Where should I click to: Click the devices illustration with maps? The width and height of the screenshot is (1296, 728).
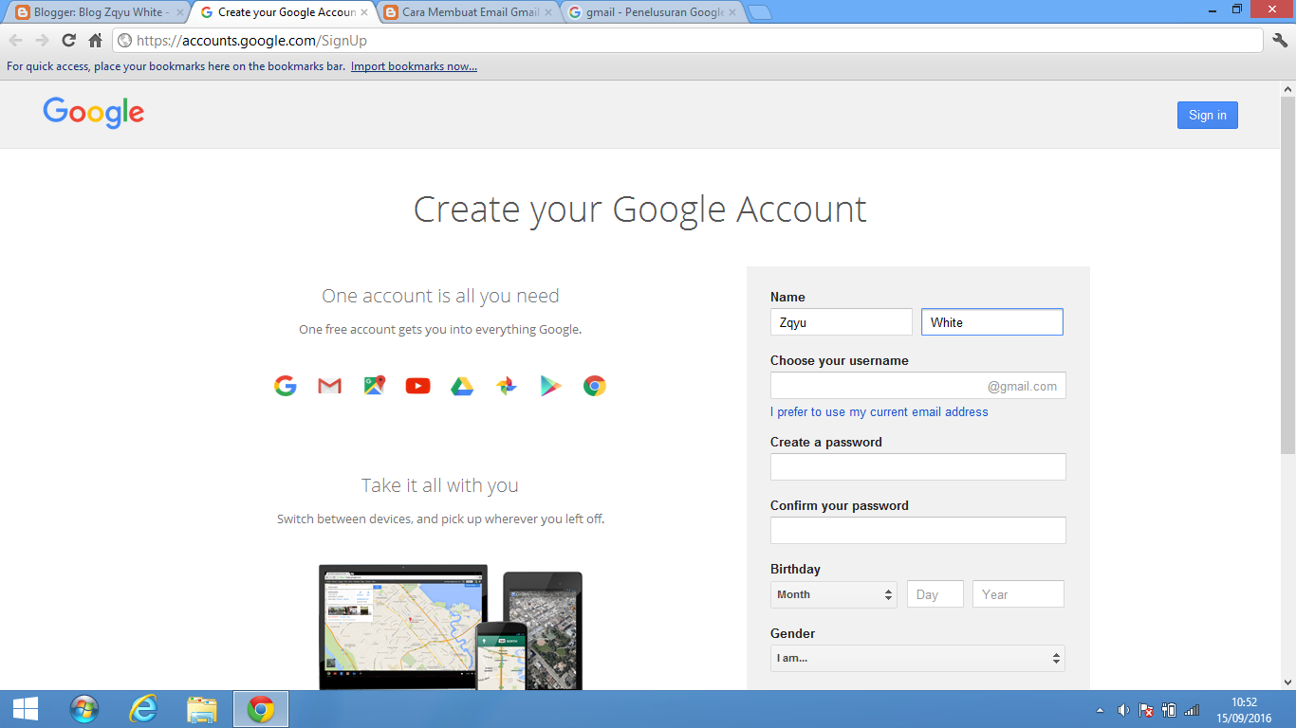tap(451, 628)
